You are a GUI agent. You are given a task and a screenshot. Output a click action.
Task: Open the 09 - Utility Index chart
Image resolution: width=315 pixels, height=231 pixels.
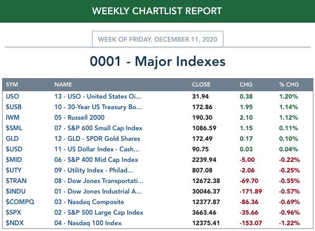pos(93,170)
